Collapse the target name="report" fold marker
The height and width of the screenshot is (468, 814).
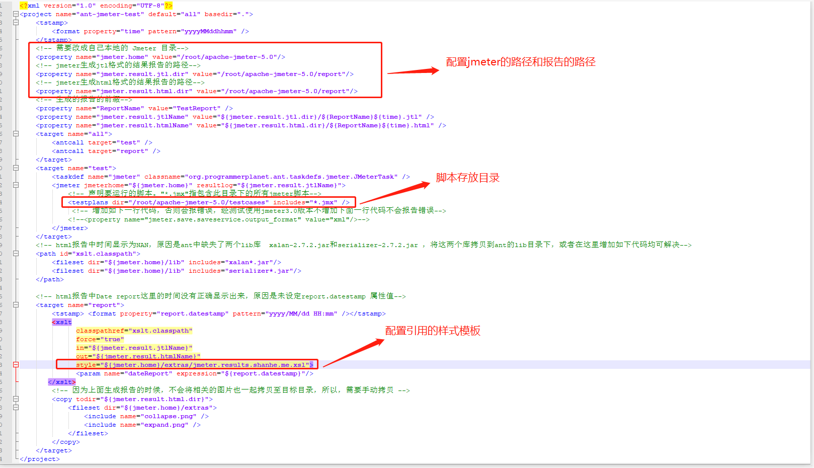pyautogui.click(x=16, y=305)
